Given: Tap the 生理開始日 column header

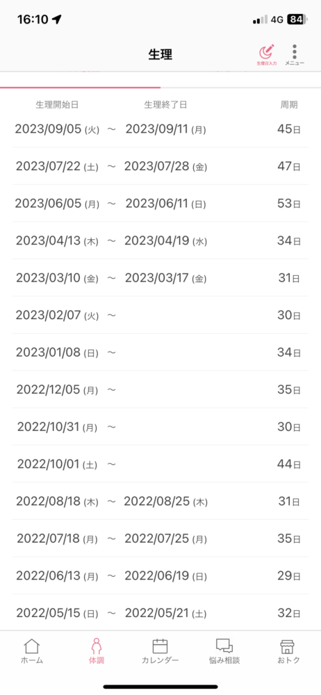Looking at the screenshot, I should 57,105.
